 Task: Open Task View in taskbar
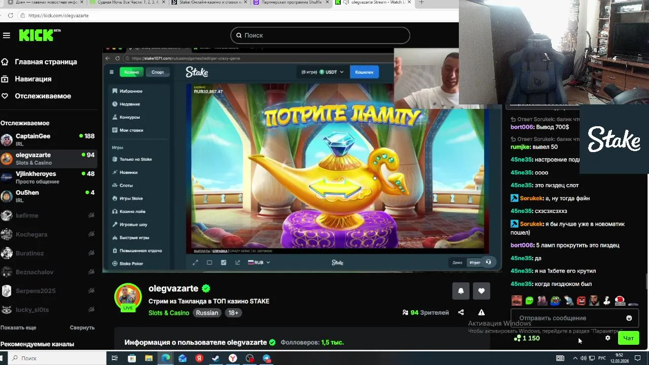pyautogui.click(x=115, y=358)
